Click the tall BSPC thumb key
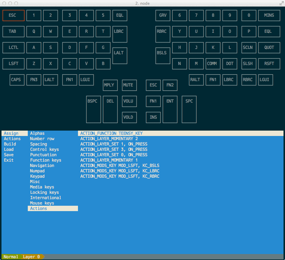The height and width of the screenshot is (260, 285). [94, 109]
